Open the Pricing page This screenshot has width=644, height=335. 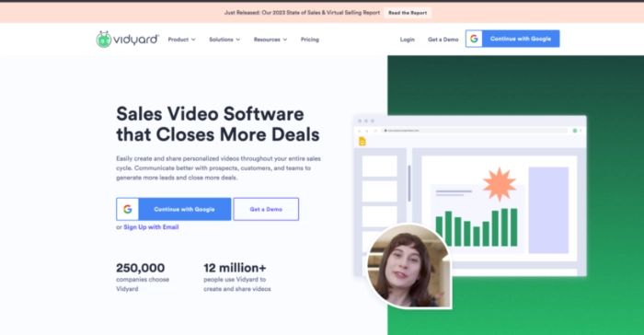pyautogui.click(x=310, y=40)
